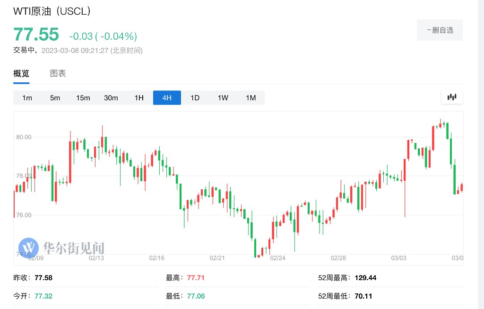Viewport: 484px width, 309px height.
Task: Click the 02/24 date label on chart
Action: 277,258
